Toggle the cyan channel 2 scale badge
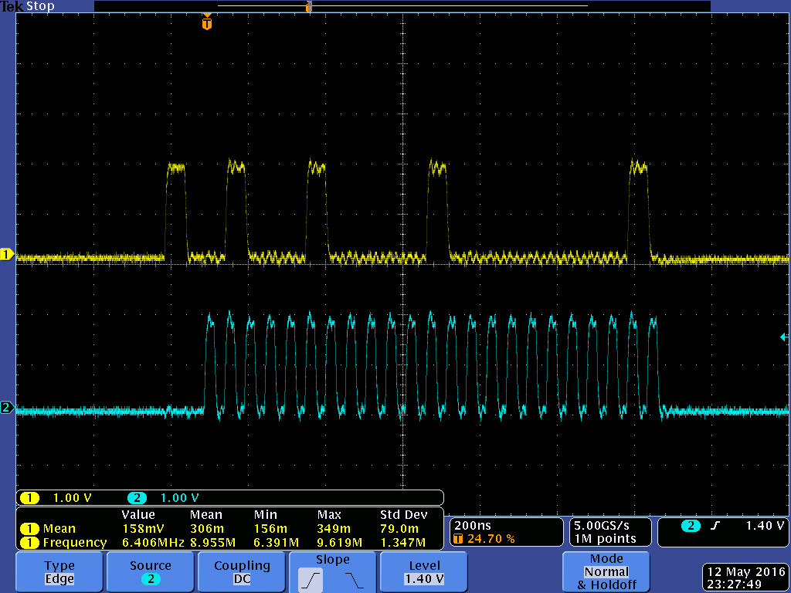The image size is (791, 593). (137, 497)
